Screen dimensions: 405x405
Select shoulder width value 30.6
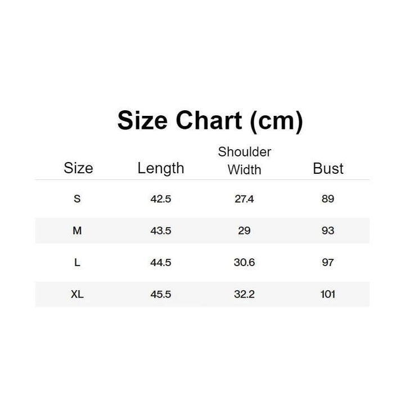coord(244,263)
